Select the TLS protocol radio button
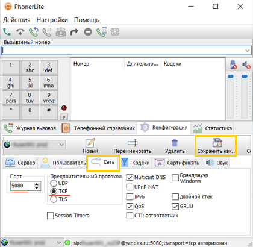This screenshot has width=253, height=247. 54,199
